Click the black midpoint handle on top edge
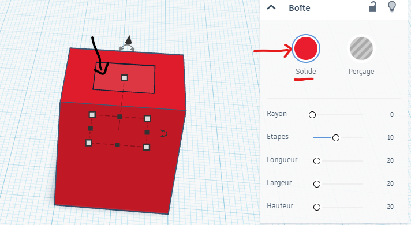This screenshot has width=411, height=225. tap(119, 117)
